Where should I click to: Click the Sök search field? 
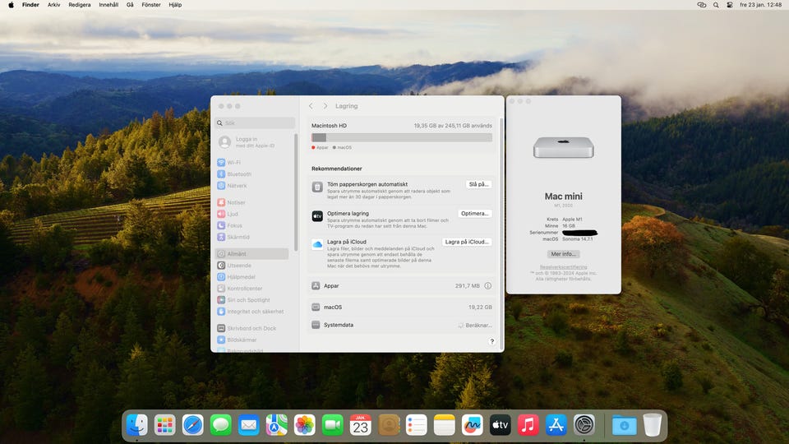tap(256, 123)
